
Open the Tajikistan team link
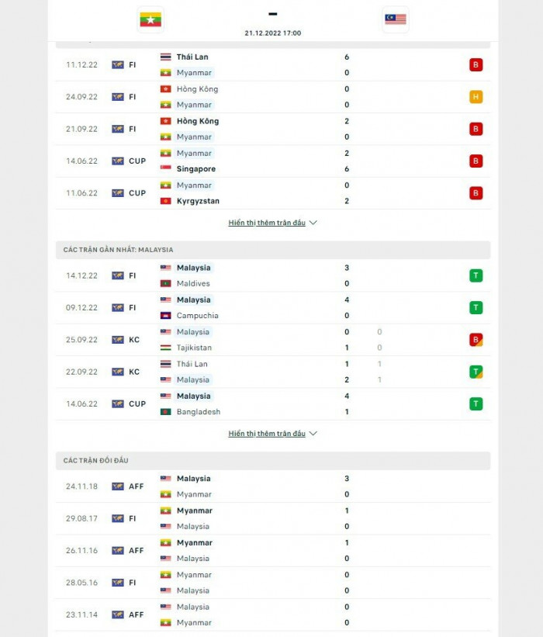(x=194, y=348)
